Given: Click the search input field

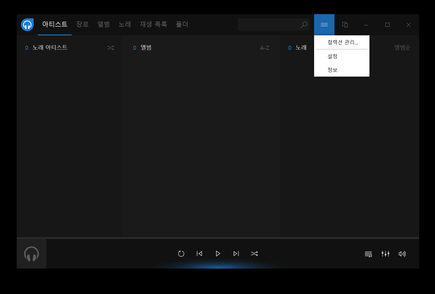Looking at the screenshot, I should click(x=274, y=25).
